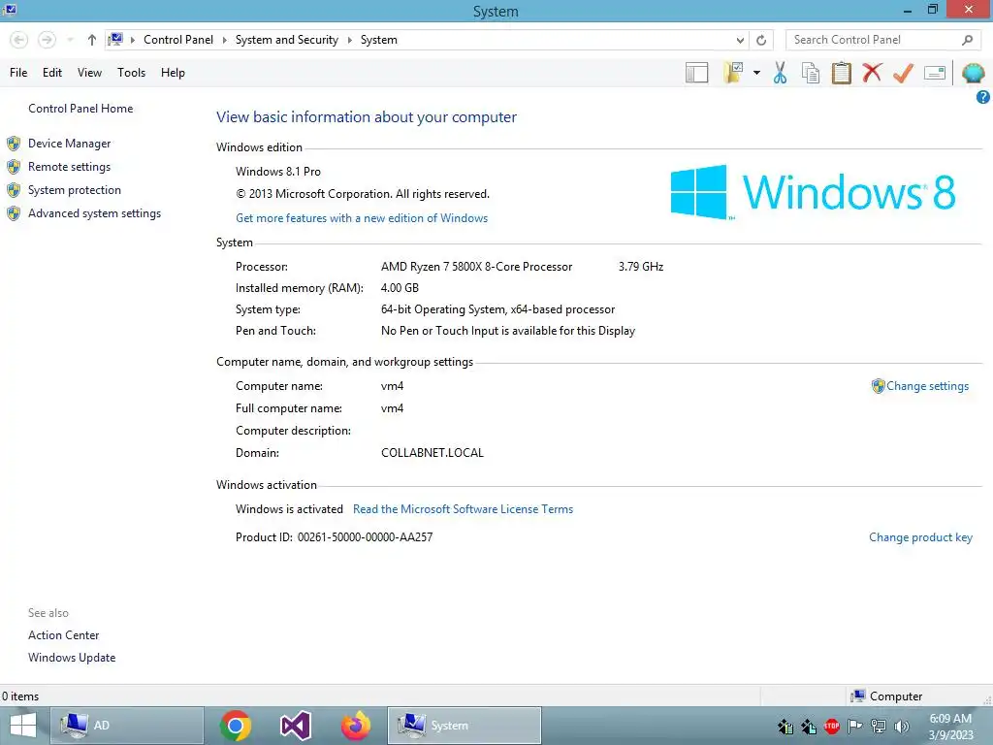Image resolution: width=993 pixels, height=745 pixels.
Task: Open the Edit menu
Action: (x=52, y=73)
